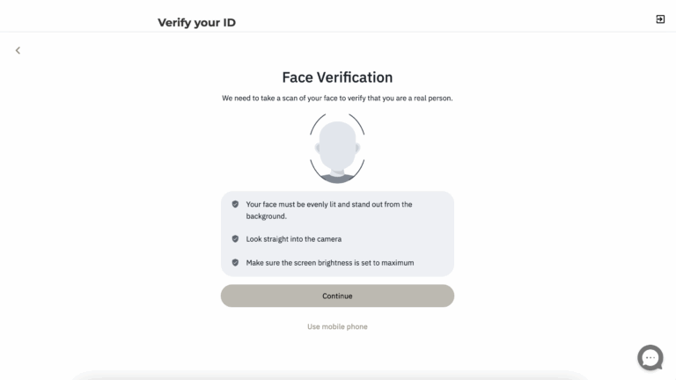
Task: Open the chat support bubble
Action: click(x=650, y=357)
